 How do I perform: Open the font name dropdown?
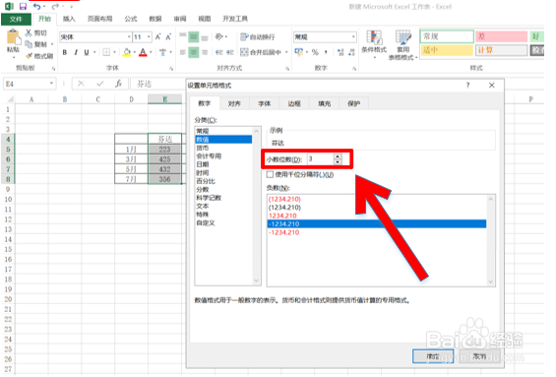tap(129, 36)
